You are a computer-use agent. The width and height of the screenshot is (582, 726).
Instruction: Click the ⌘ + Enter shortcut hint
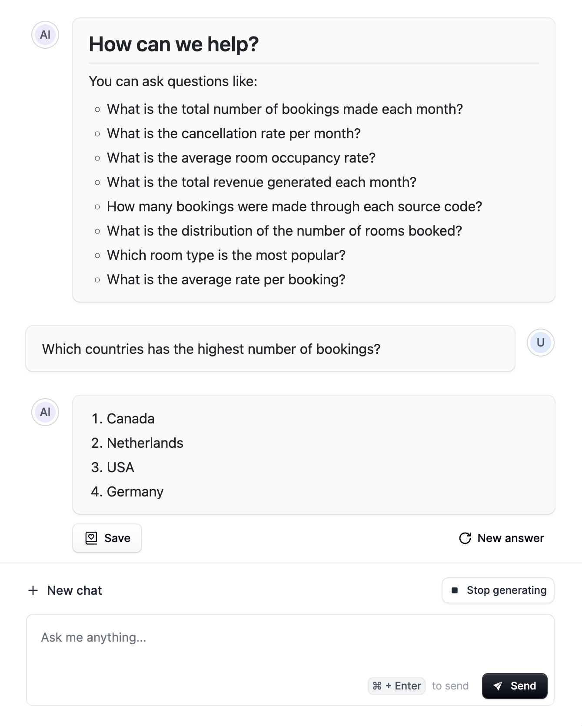[x=396, y=686]
